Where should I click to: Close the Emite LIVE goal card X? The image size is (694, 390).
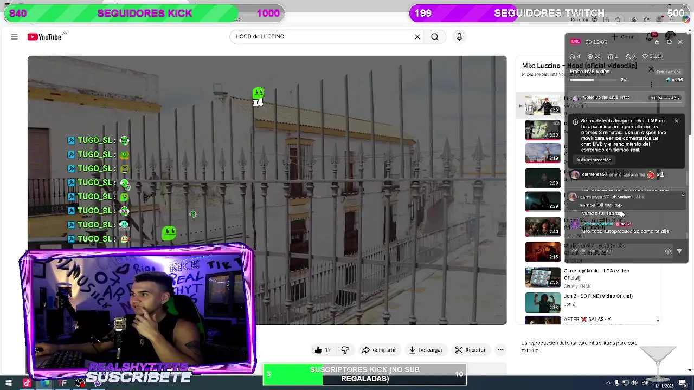click(x=651, y=69)
